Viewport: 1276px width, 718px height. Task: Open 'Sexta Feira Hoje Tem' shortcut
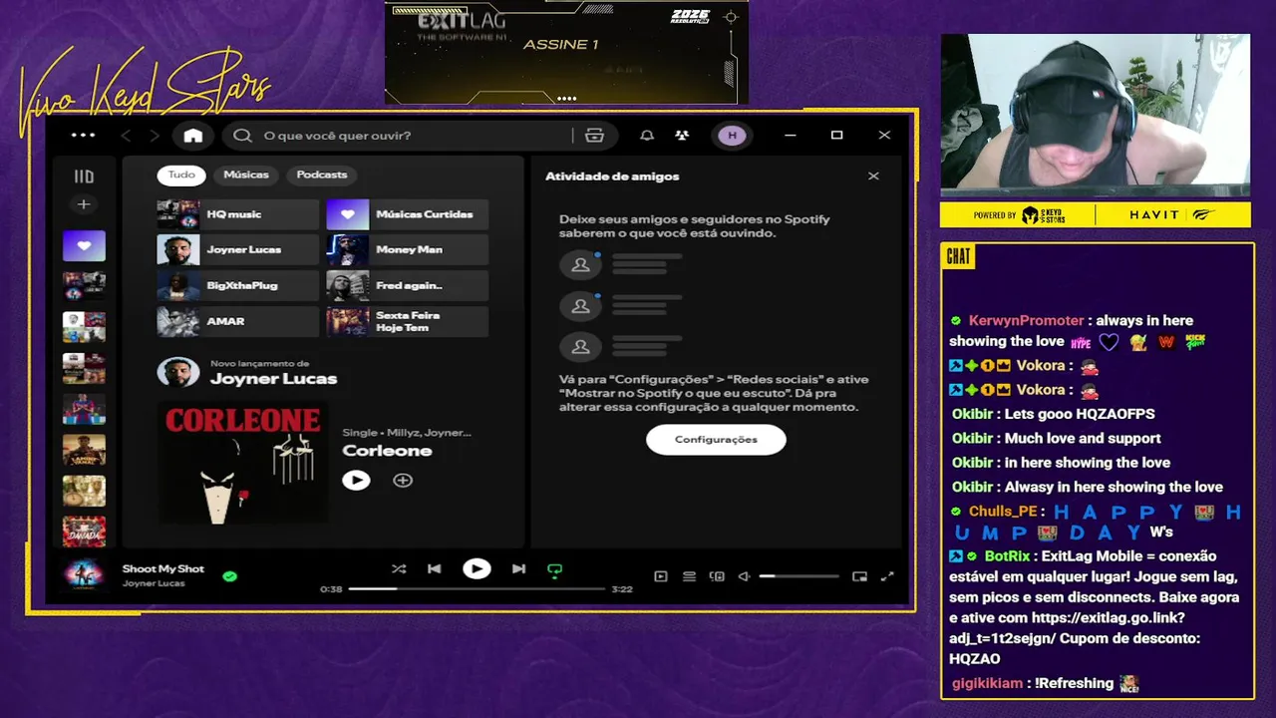pyautogui.click(x=408, y=322)
